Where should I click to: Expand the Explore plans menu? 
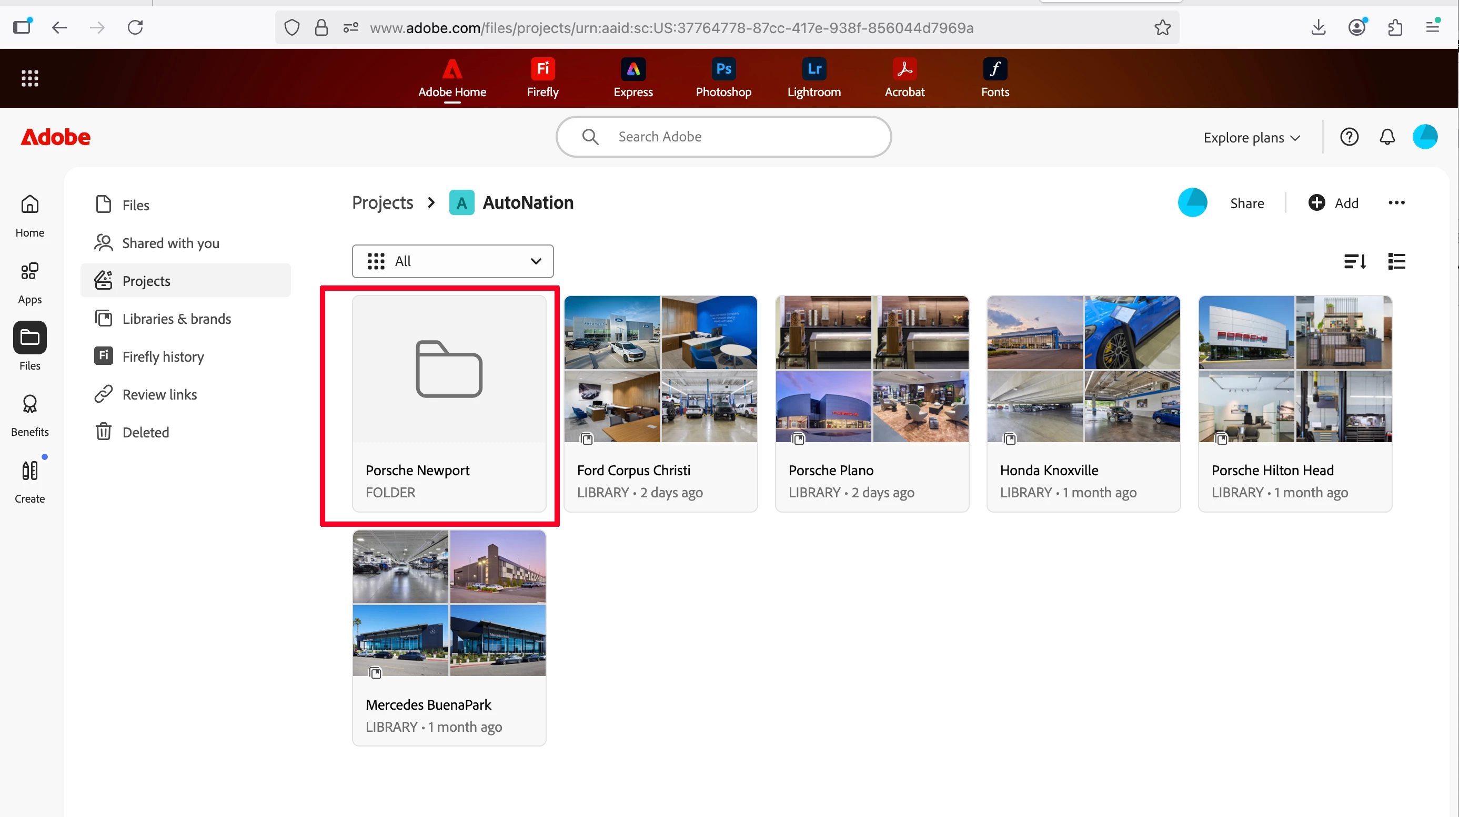click(x=1251, y=138)
